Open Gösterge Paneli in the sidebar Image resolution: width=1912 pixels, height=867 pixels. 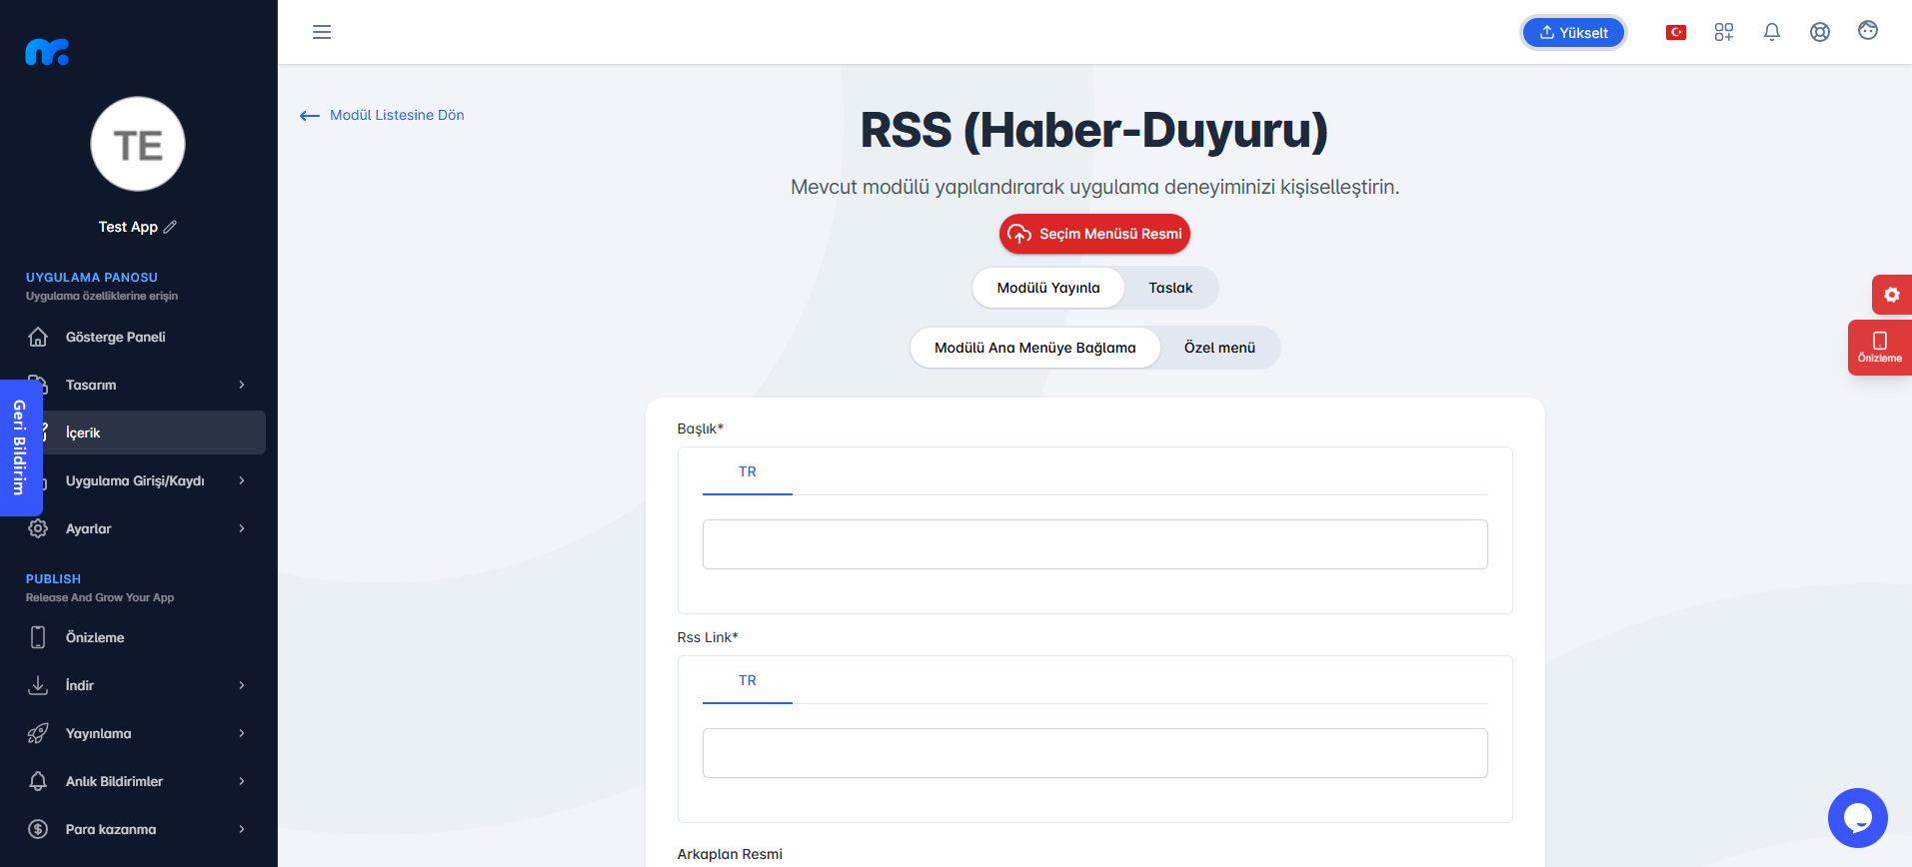[x=138, y=337]
